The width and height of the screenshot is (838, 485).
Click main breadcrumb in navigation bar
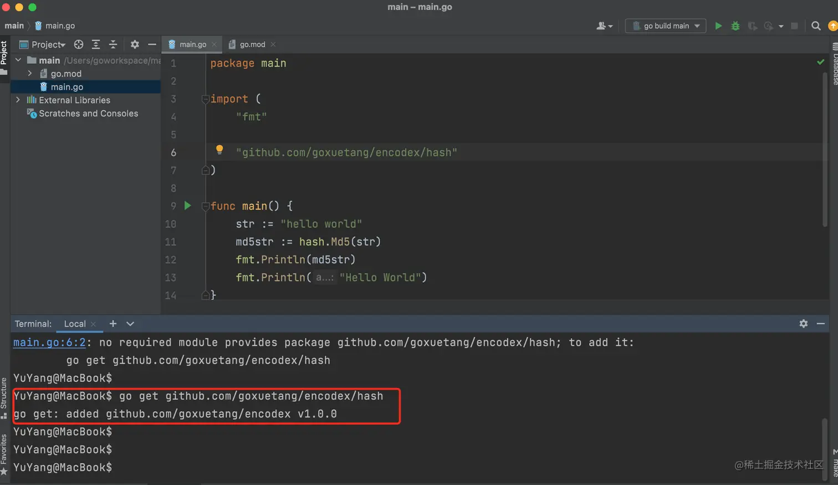[14, 25]
